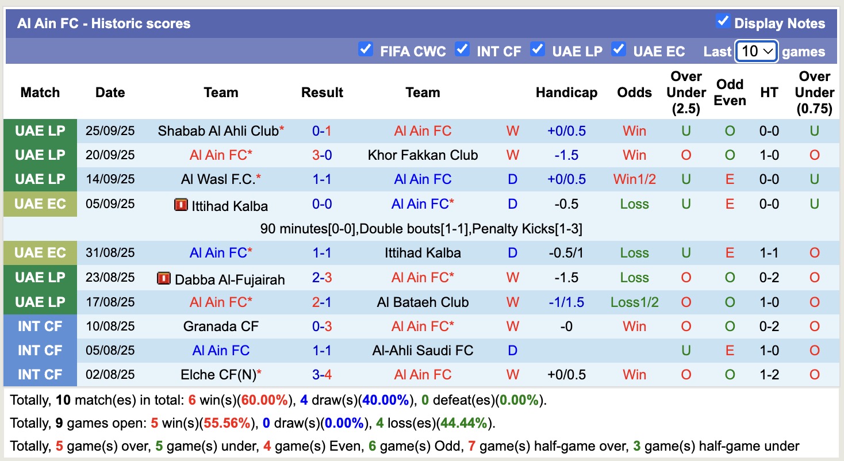The image size is (844, 461).
Task: Click the UAE EC badge beside the Ittihad Kalba match
Action: coord(40,204)
